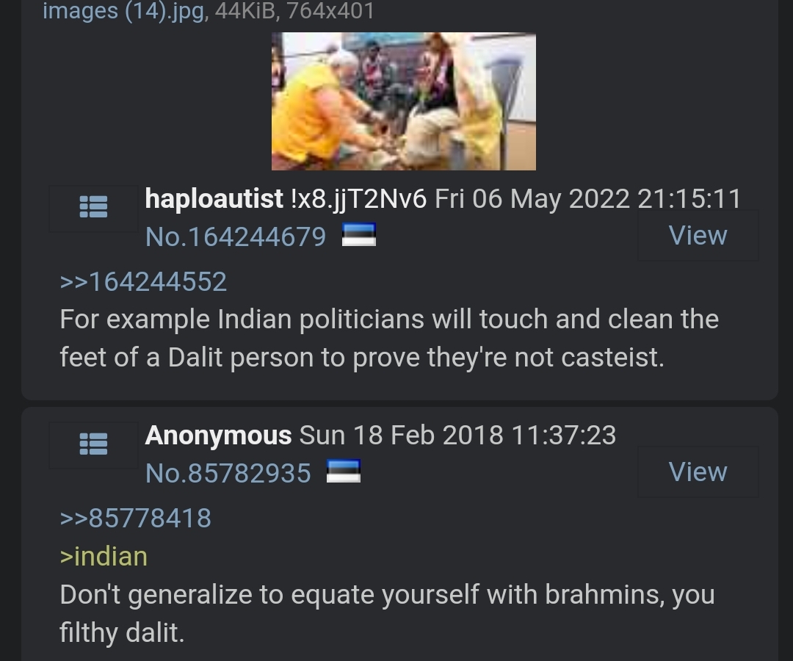Viewport: 793px width, 661px height.
Task: Click the flag icon next to No.85782935
Action: [344, 472]
